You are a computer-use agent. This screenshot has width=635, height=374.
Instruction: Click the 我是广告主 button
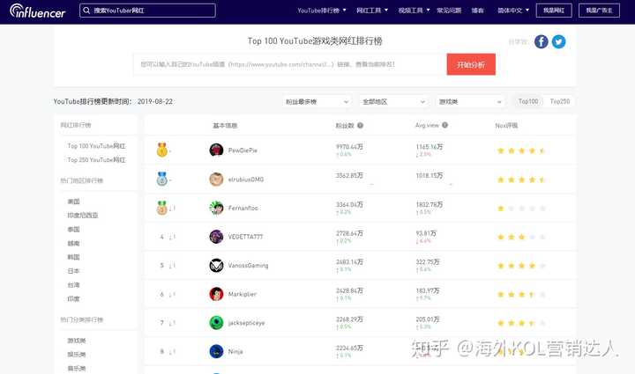pyautogui.click(x=599, y=11)
